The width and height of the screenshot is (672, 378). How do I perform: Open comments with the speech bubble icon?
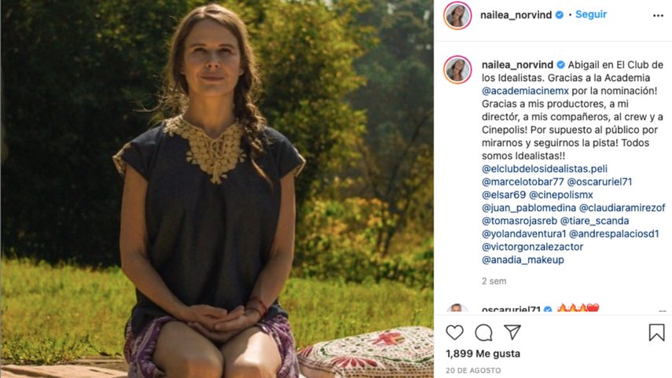tap(483, 332)
